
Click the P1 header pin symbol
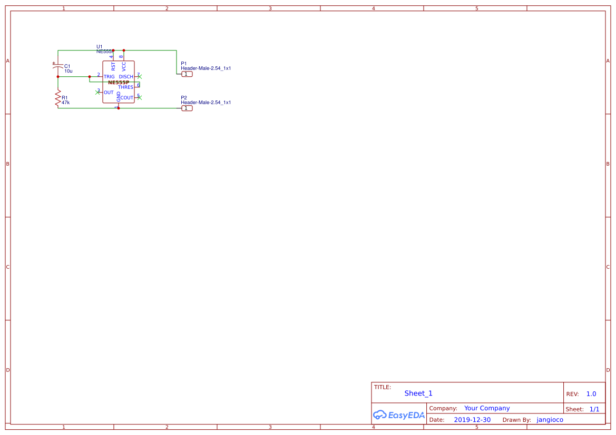point(186,74)
